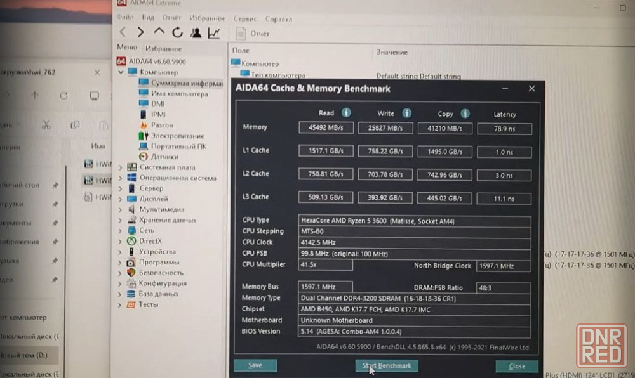Select the IPMI tree item
635x378 pixels.
(152, 114)
